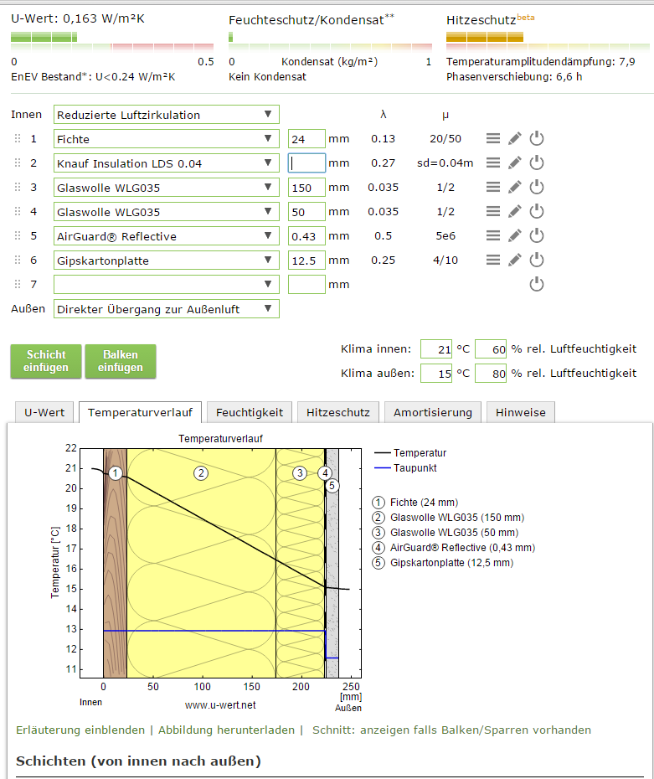Edit the AirGuard Reflective layer with pencil icon
654x779 pixels.
[x=516, y=236]
